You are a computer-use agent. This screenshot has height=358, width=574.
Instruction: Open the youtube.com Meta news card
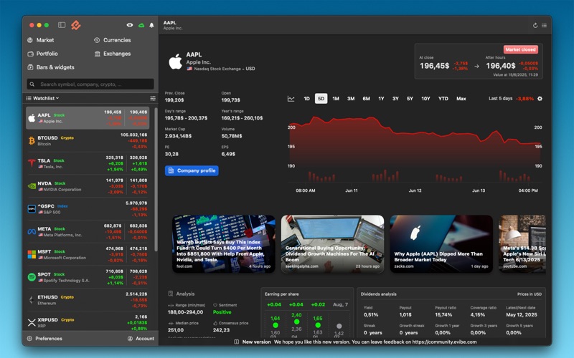pos(522,243)
